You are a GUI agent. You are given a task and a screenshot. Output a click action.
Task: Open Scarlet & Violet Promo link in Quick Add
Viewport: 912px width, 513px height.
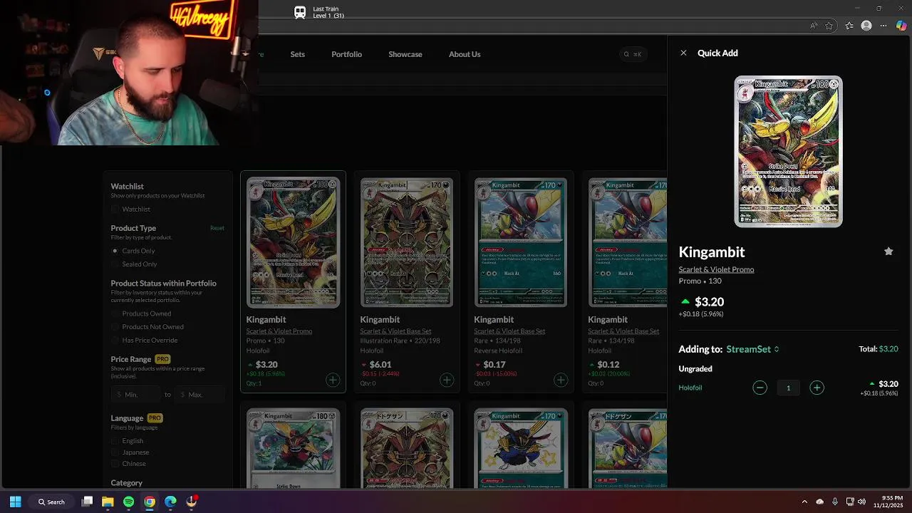(716, 269)
